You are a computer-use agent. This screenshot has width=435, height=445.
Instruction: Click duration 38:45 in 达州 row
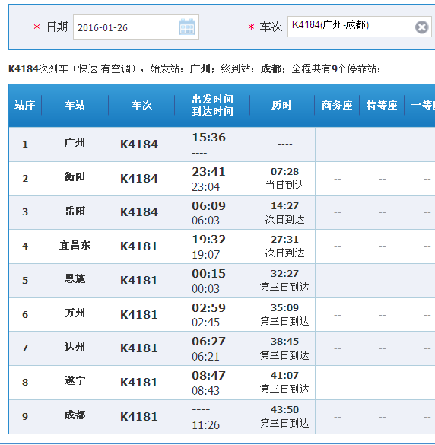(x=284, y=341)
